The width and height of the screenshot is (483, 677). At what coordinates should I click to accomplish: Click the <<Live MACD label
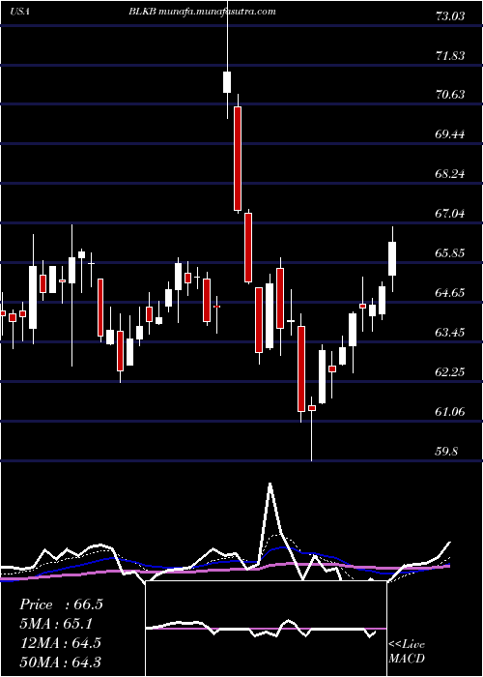point(407,651)
